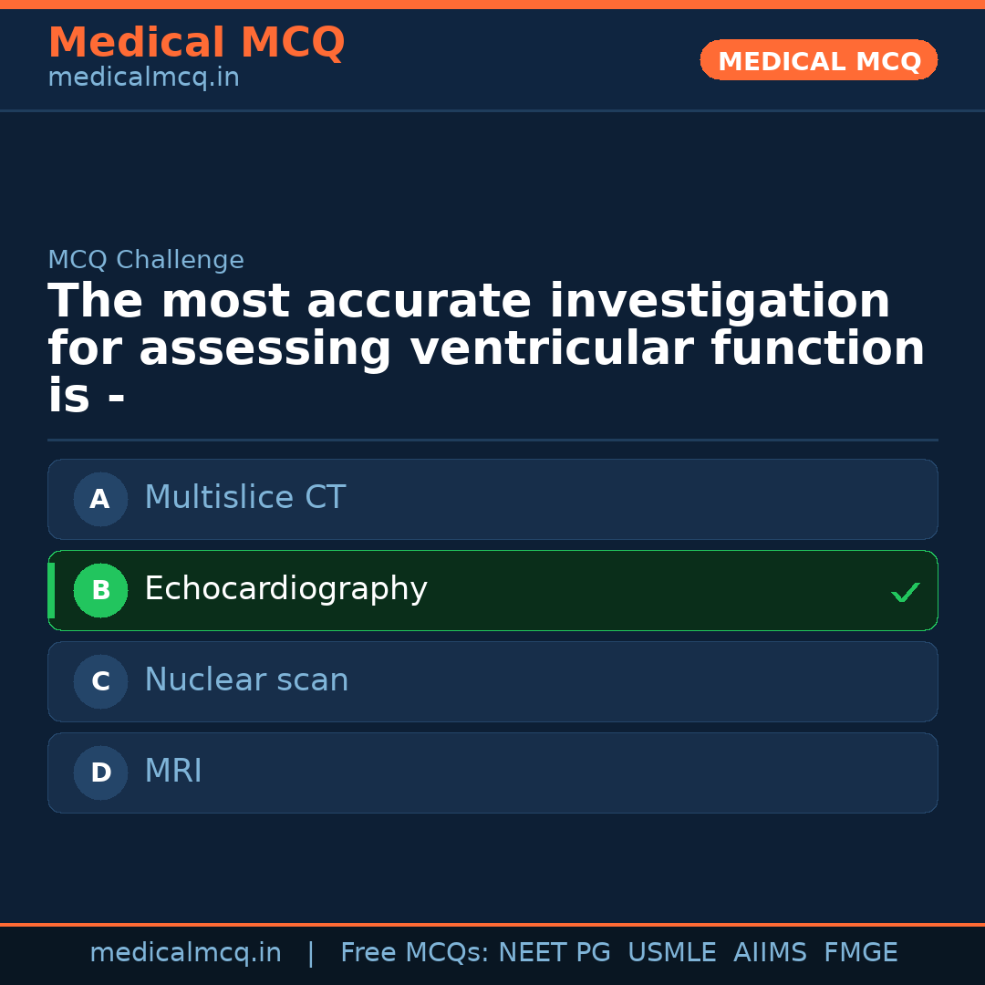Select the D option letter circle
Image resolution: width=985 pixels, height=985 pixels.
(x=100, y=772)
